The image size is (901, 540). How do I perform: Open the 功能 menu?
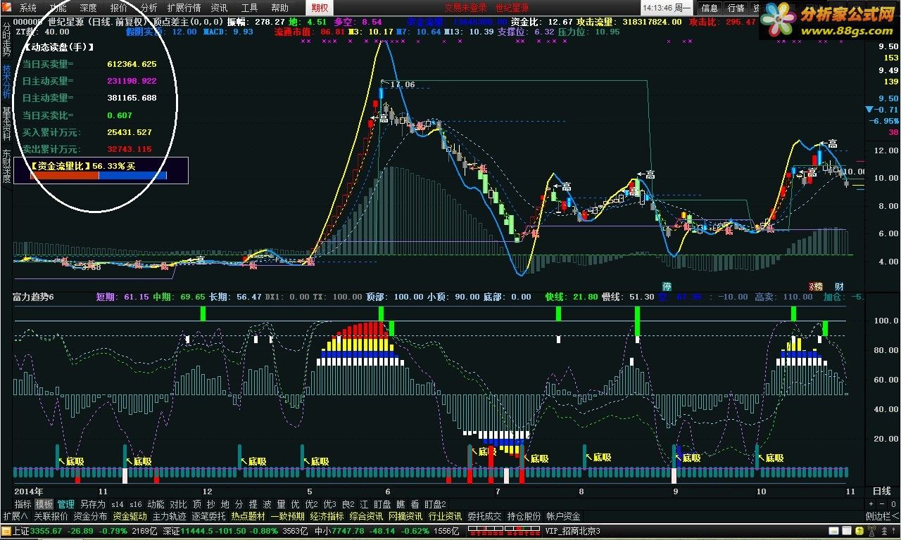pos(58,8)
